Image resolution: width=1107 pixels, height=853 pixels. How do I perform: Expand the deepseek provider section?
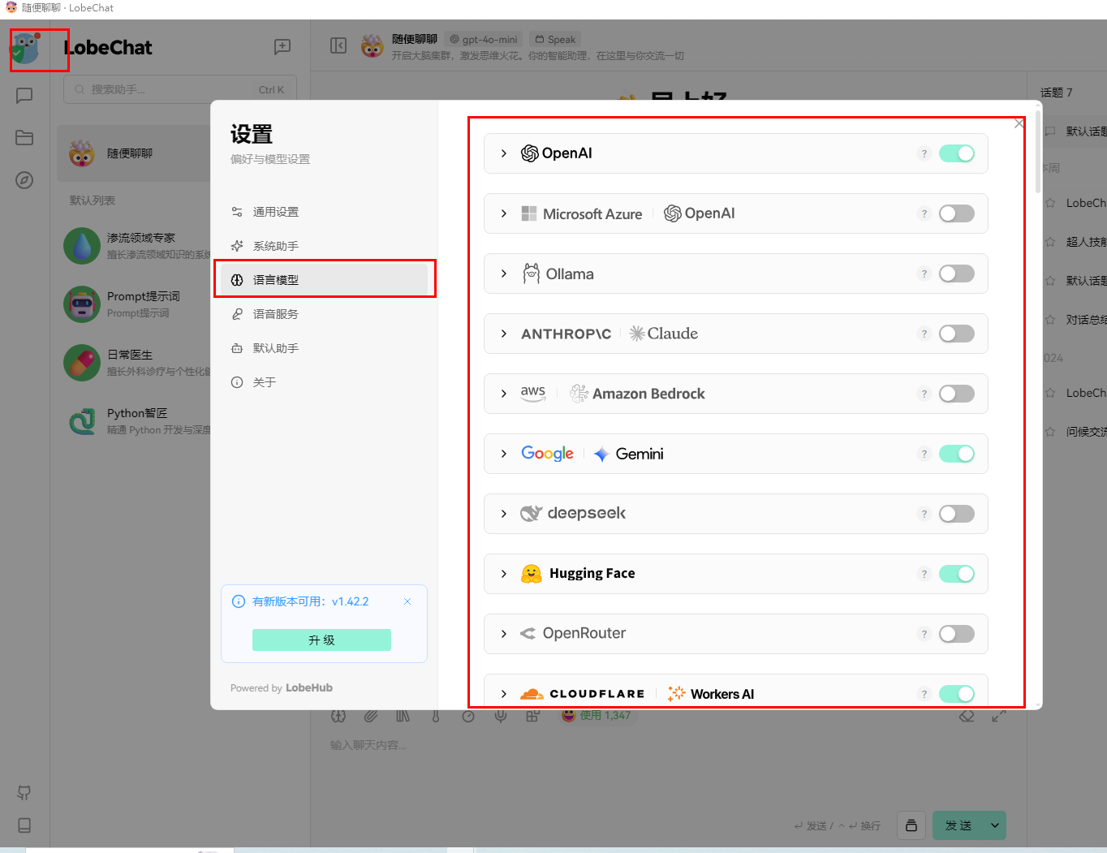click(x=504, y=514)
